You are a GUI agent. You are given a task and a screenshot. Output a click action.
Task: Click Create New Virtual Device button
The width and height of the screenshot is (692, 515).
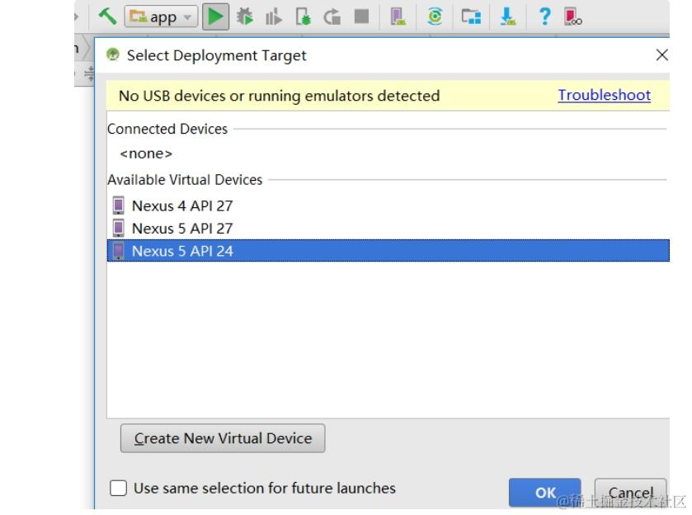[223, 438]
